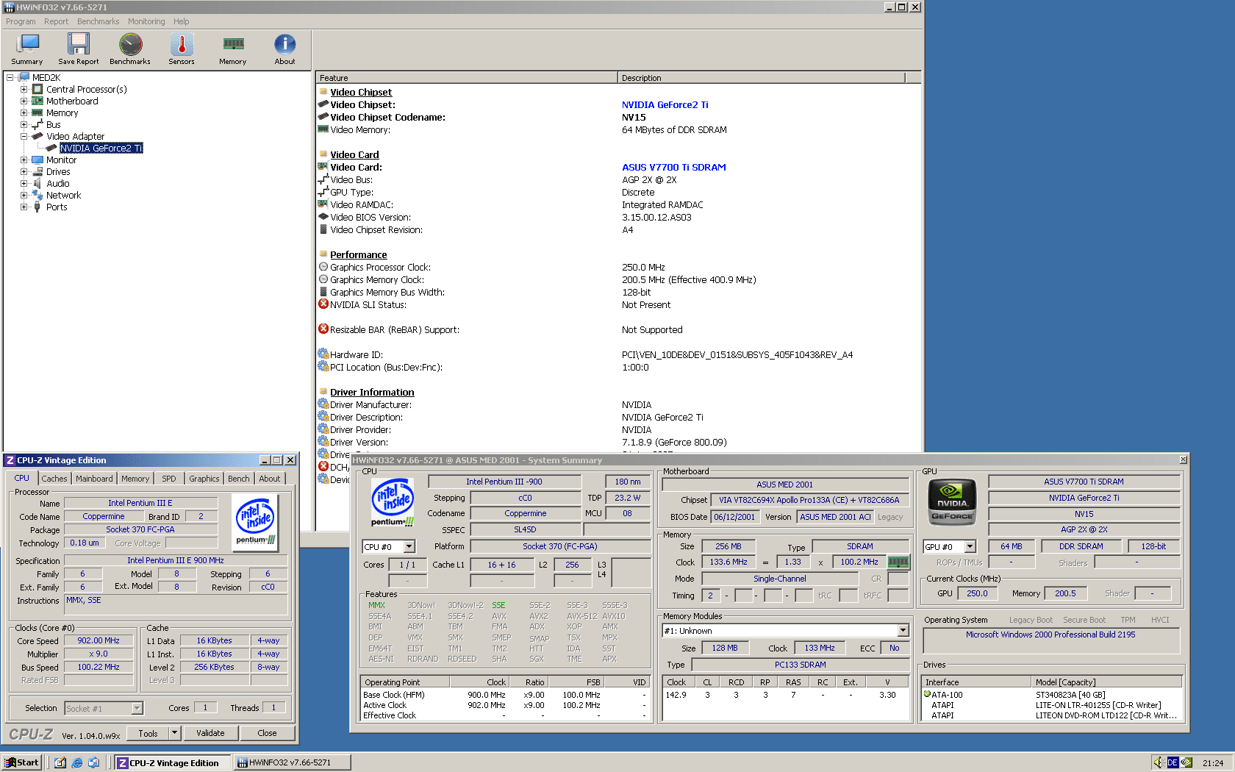Click the 'Graphics Processor Clock:' row
This screenshot has width=1235, height=772.
click(x=618, y=267)
